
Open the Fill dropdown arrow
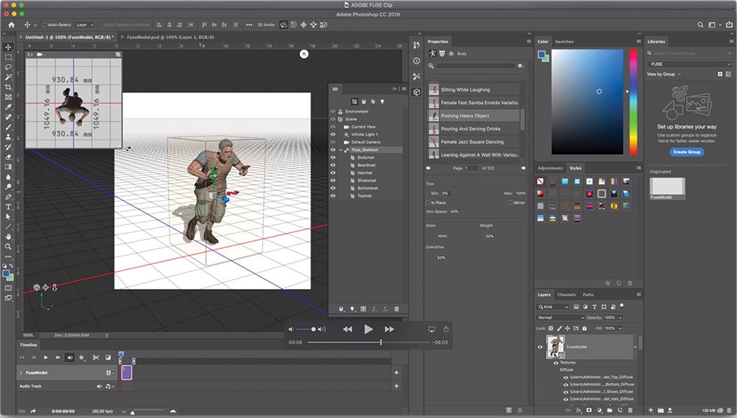click(x=621, y=328)
